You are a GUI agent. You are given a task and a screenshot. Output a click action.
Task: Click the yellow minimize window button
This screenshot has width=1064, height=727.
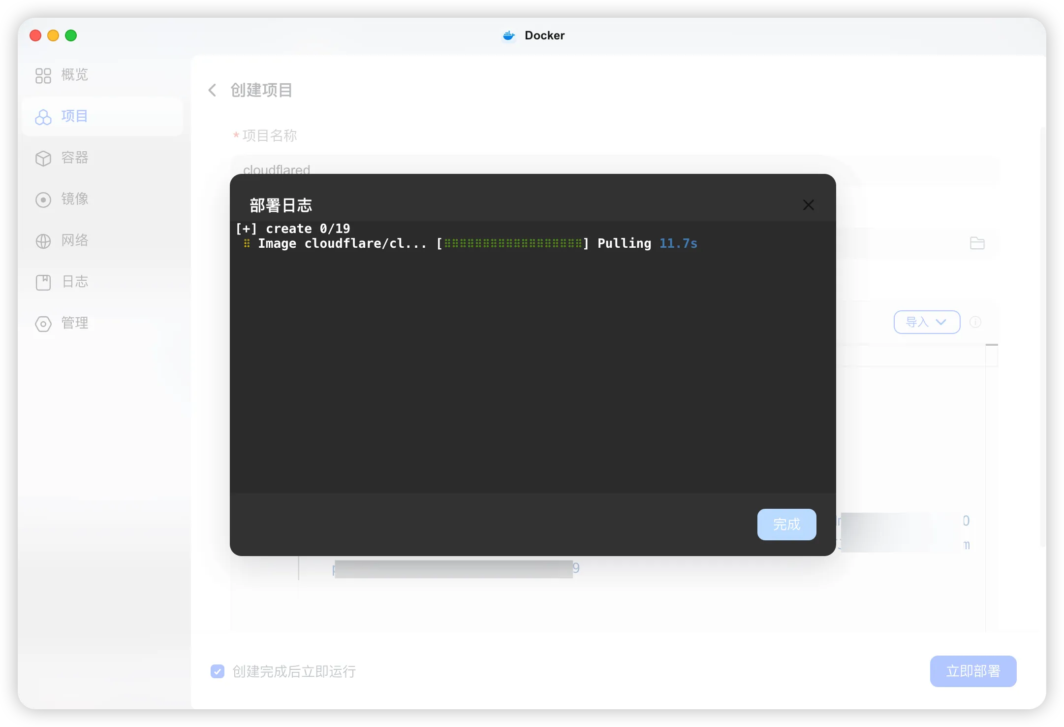pyautogui.click(x=53, y=35)
